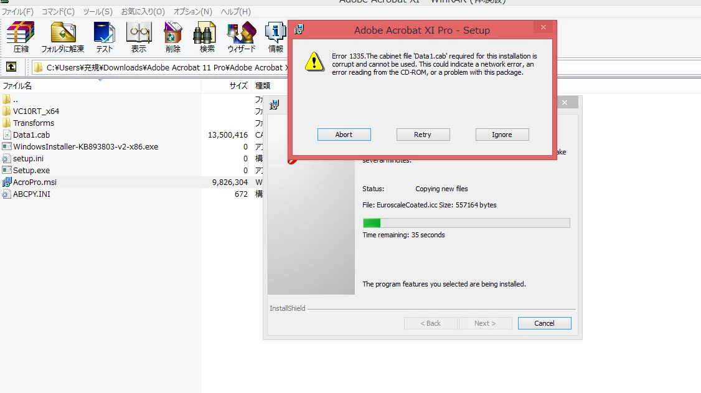The image size is (701, 393).
Task: Click the 'File: EuroscaleCoated.icc' status line
Action: (429, 205)
